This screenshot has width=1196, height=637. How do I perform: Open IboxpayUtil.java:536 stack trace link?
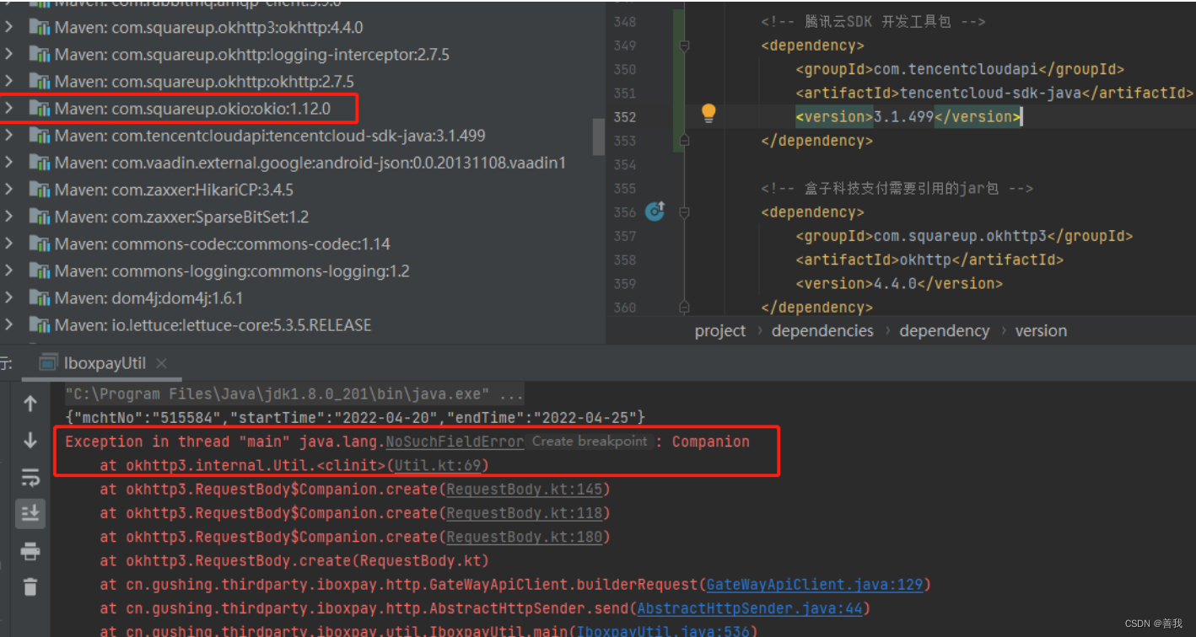pos(662,630)
